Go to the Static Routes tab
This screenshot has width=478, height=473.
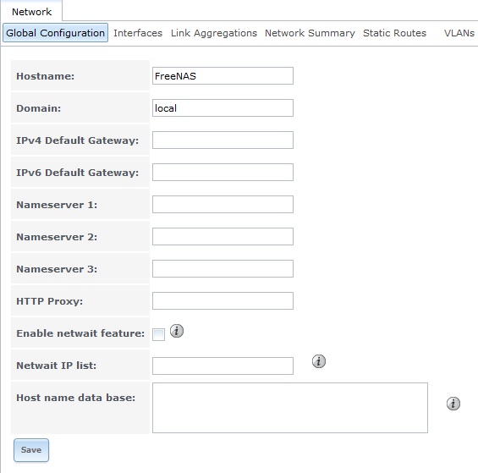394,33
